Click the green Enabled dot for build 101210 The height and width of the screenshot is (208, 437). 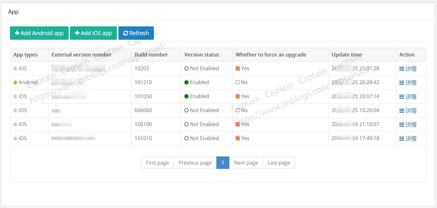186,82
